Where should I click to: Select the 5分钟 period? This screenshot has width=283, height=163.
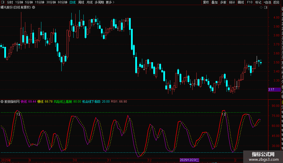[29, 2]
